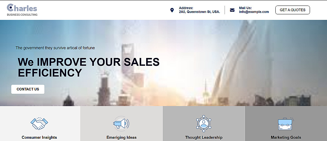Click the 'government they survive' tagline text
Image resolution: width=327 pixels, height=141 pixels.
pyautogui.click(x=55, y=48)
